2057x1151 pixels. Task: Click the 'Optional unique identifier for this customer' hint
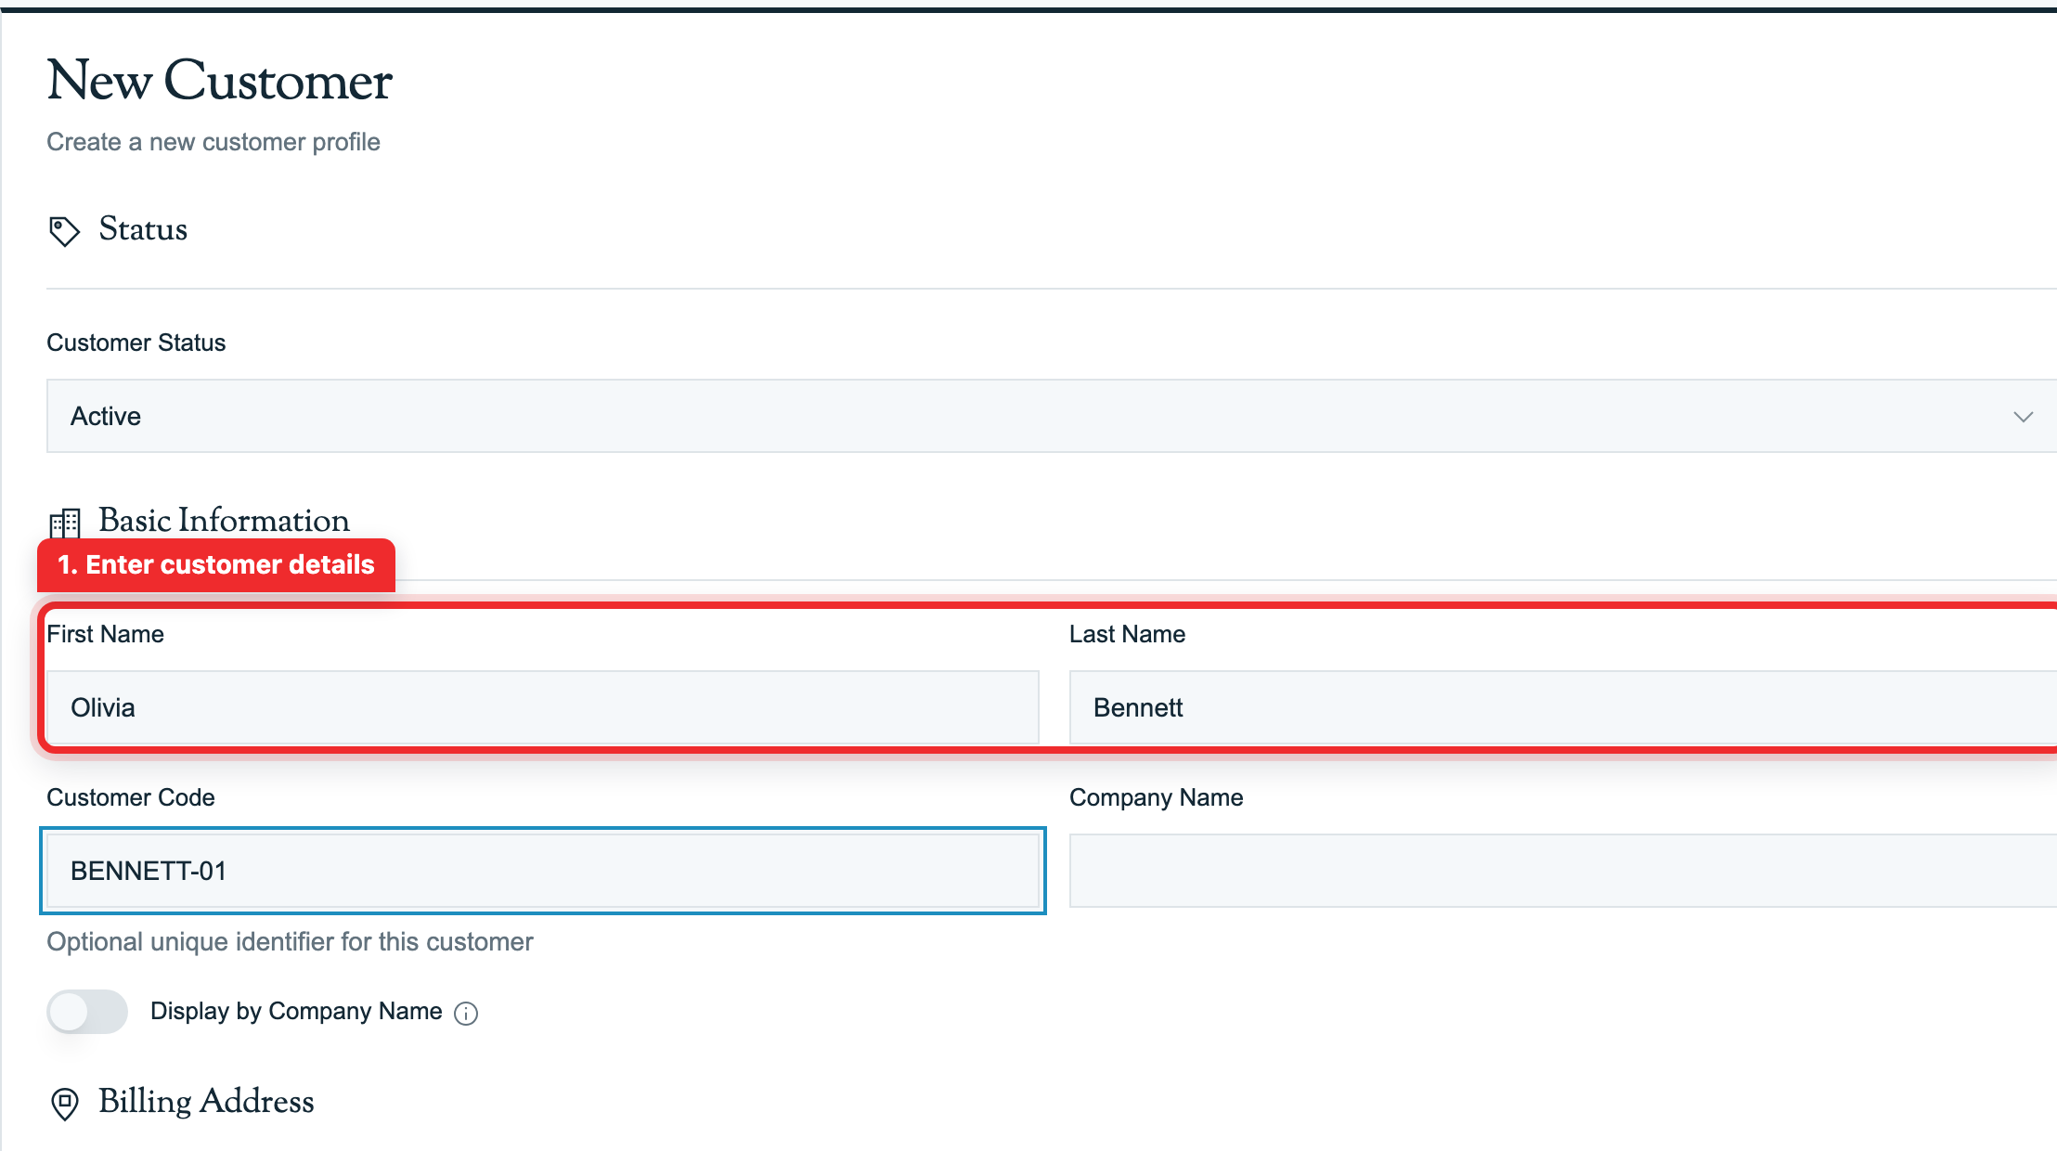pos(291,942)
